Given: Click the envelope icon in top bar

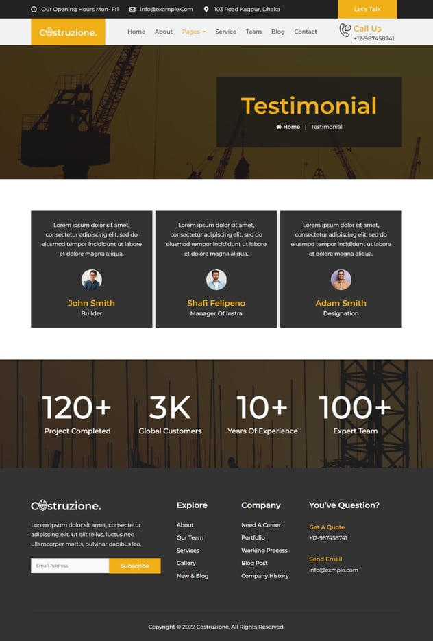Looking at the screenshot, I should [132, 10].
